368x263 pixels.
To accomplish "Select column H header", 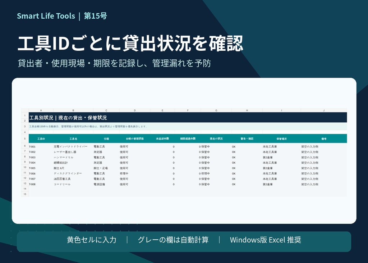I will point(247,110).
